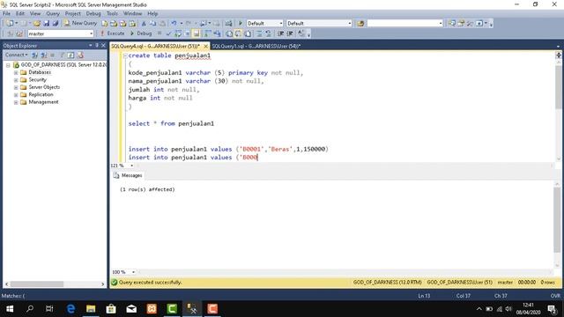Collapse the GOD_OF_DARKNESS server node
564x317 pixels.
(x=8, y=65)
